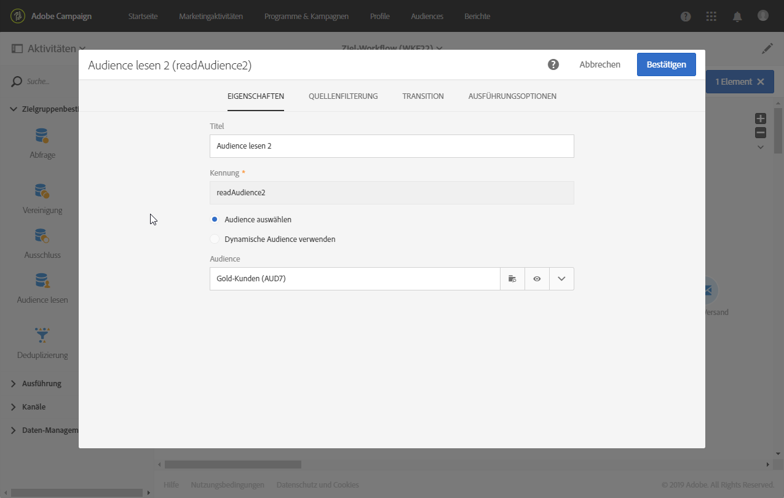This screenshot has height=498, width=784.
Task: Click the workflow horizontal scrollbar thumb
Action: click(233, 465)
